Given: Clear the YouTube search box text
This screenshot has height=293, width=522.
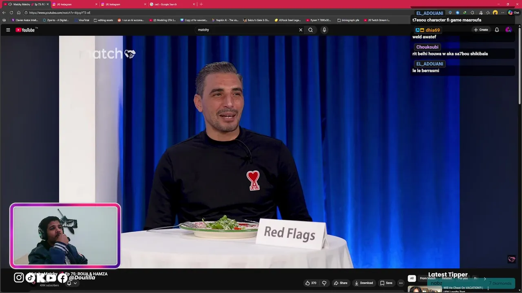Looking at the screenshot, I should pos(301,30).
